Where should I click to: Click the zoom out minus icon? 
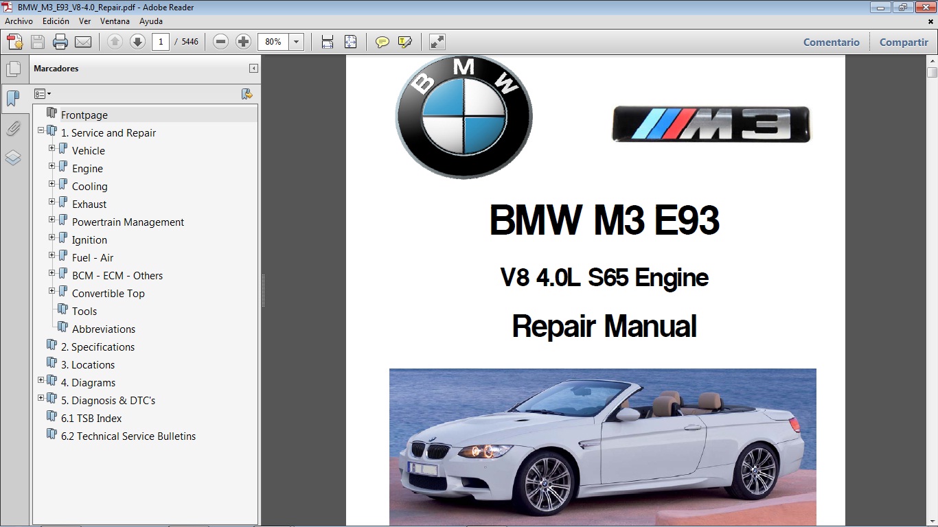tap(220, 41)
